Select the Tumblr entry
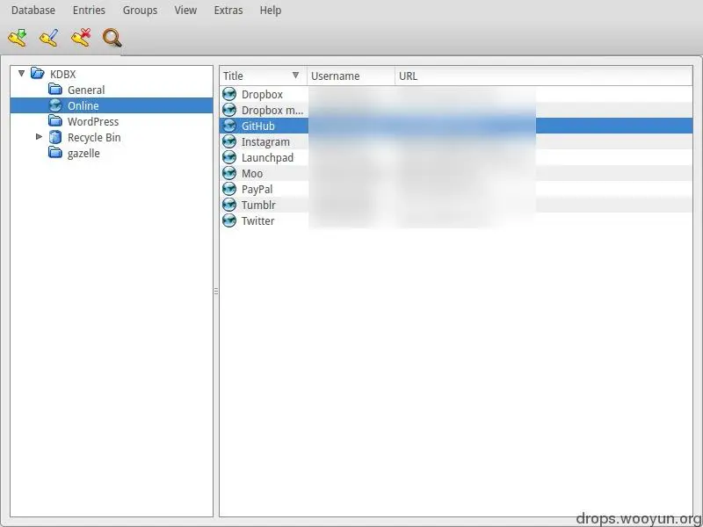Viewport: 703px width, 527px height. (456, 205)
